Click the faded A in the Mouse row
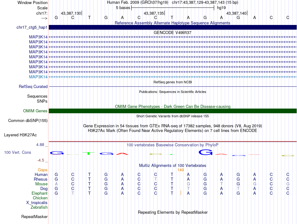The image size is (297, 224). coord(56,184)
